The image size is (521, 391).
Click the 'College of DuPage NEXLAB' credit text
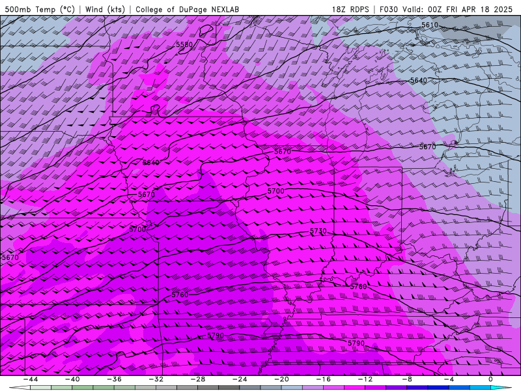click(x=187, y=9)
